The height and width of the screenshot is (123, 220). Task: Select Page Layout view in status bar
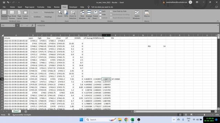(186, 115)
